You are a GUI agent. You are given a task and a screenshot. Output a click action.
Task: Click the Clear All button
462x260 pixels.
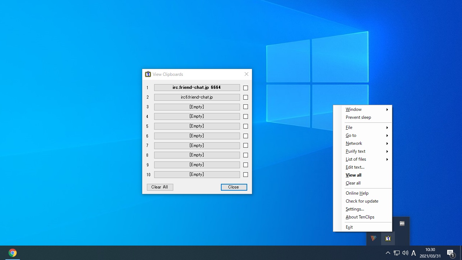pyautogui.click(x=160, y=187)
